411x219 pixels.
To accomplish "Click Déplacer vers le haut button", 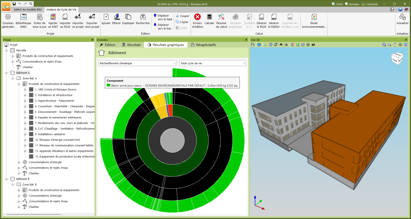I will (163, 17).
